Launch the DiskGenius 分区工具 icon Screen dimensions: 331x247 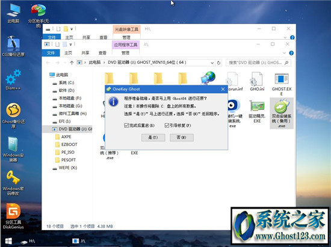point(13,216)
